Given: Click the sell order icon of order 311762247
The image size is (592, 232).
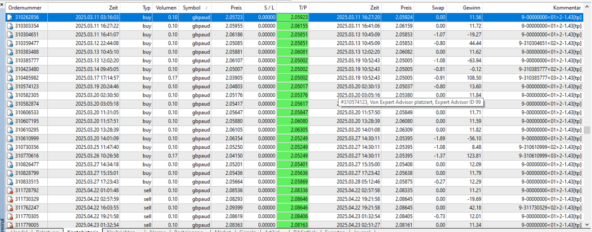Looking at the screenshot, I should (10, 208).
